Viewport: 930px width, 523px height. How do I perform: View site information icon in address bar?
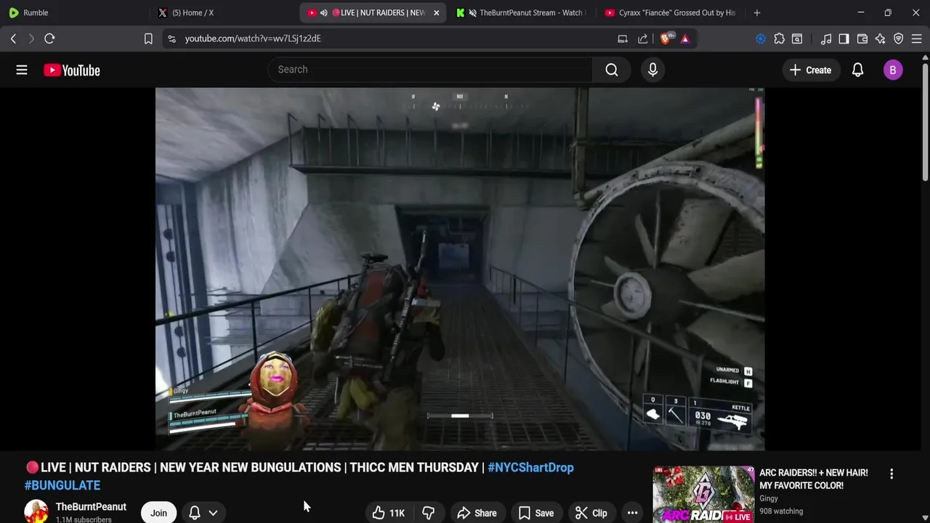[171, 38]
